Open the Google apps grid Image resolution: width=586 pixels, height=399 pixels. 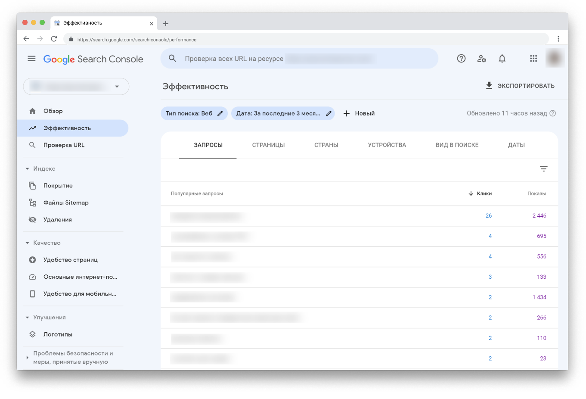[x=533, y=58]
